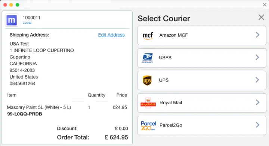
Task: Close the Select Courier panel
Action: click(261, 17)
